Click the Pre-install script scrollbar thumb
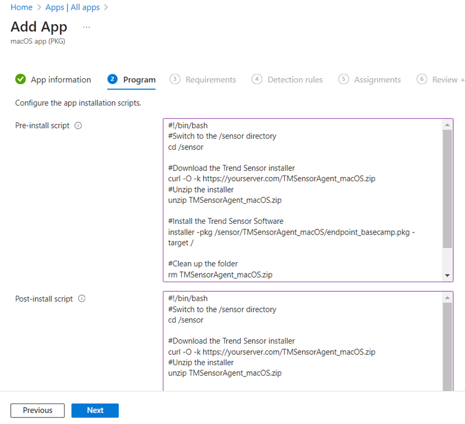The height and width of the screenshot is (424, 465). (447, 189)
